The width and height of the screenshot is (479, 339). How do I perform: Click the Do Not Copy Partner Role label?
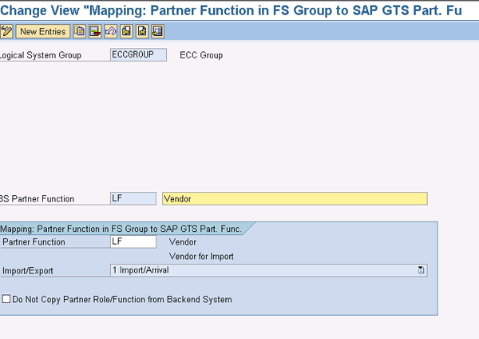pyautogui.click(x=122, y=299)
